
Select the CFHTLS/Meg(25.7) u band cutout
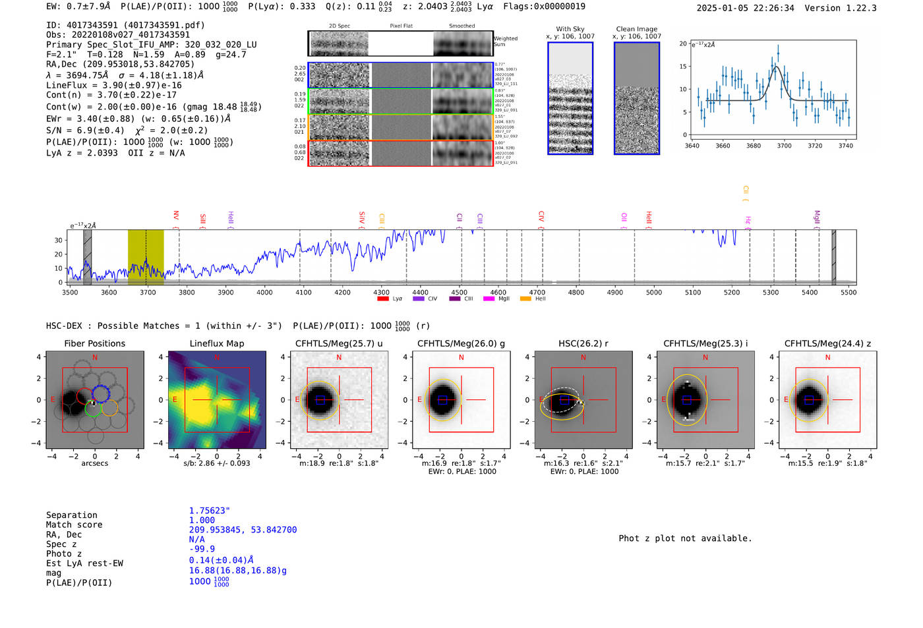pos(339,400)
